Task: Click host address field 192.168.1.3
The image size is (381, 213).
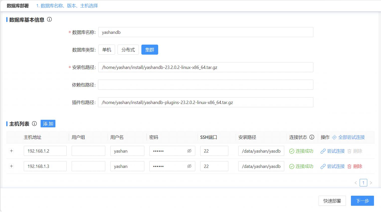Action: pyautogui.click(x=45, y=166)
